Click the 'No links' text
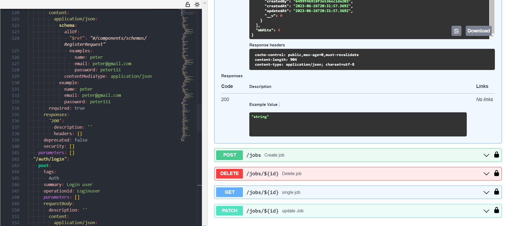 click(x=484, y=99)
